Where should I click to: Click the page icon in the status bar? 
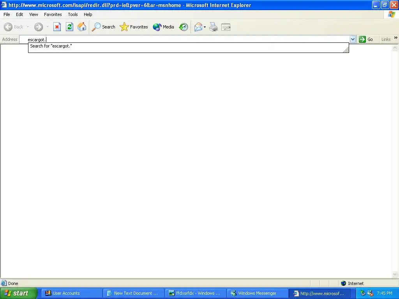4,283
